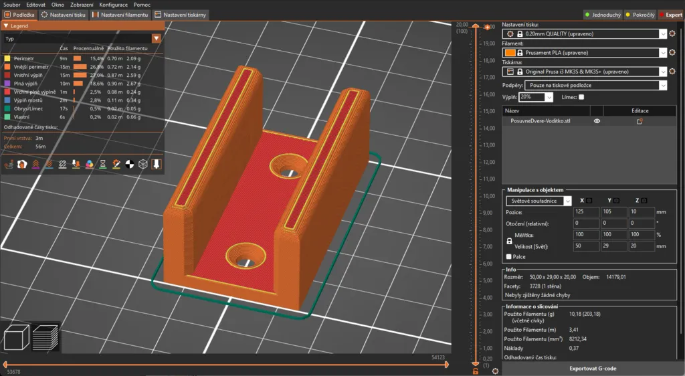Click the scale lock icon beside Měřítka
This screenshot has width=685, height=376.
click(x=509, y=241)
